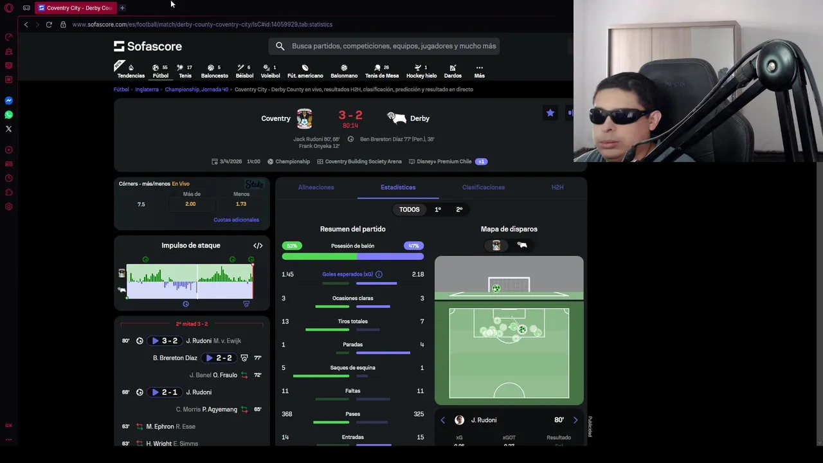Open Opera sidebar settings gear
Viewport: 823px width, 463px height.
point(9,206)
